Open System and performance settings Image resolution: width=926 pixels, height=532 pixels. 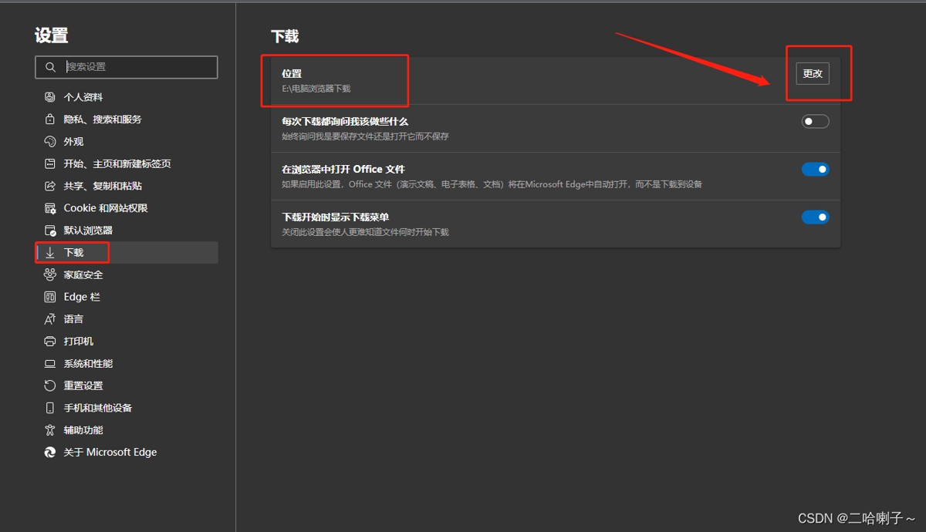88,364
